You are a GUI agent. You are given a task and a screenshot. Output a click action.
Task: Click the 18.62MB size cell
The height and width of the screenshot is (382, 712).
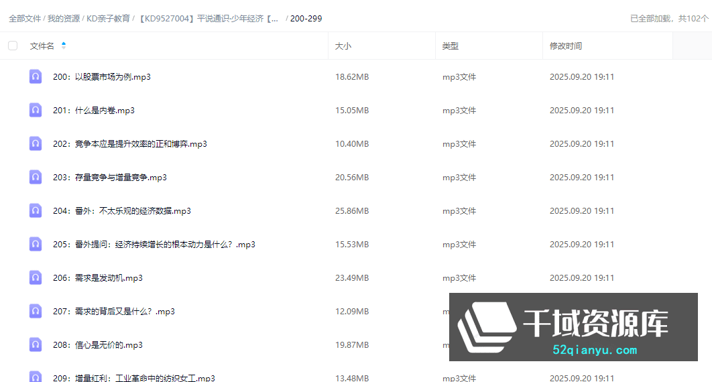click(x=352, y=76)
